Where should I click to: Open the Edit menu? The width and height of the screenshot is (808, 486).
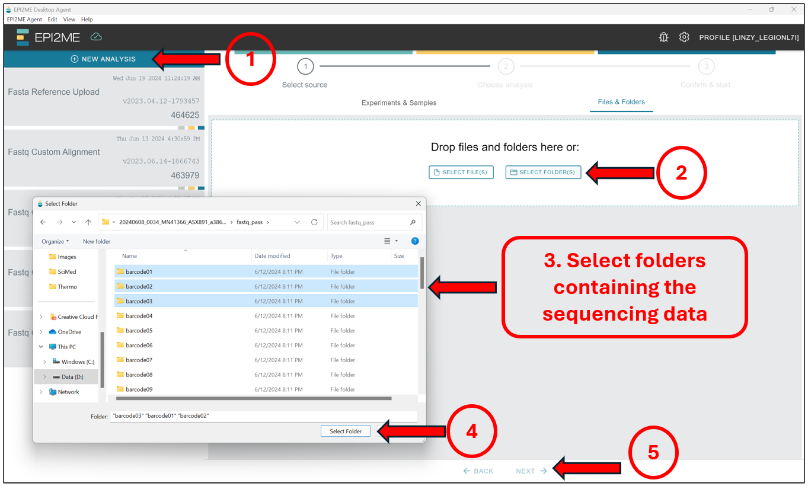pyautogui.click(x=52, y=20)
